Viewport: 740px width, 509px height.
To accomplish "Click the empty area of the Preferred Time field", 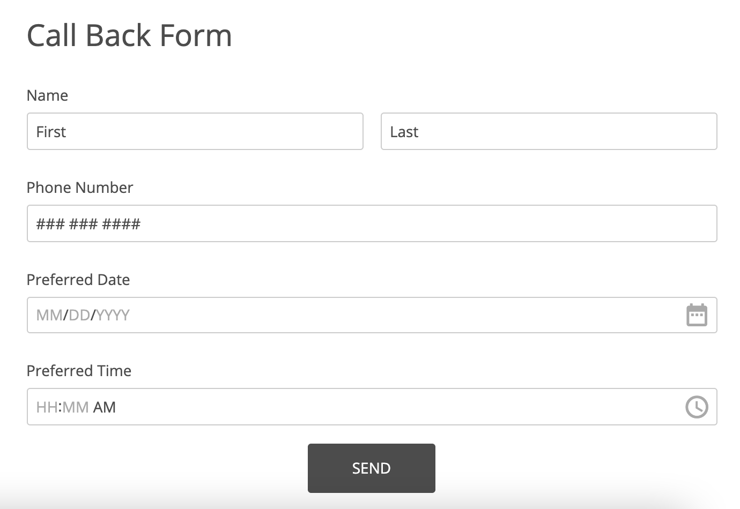I will 399,407.
